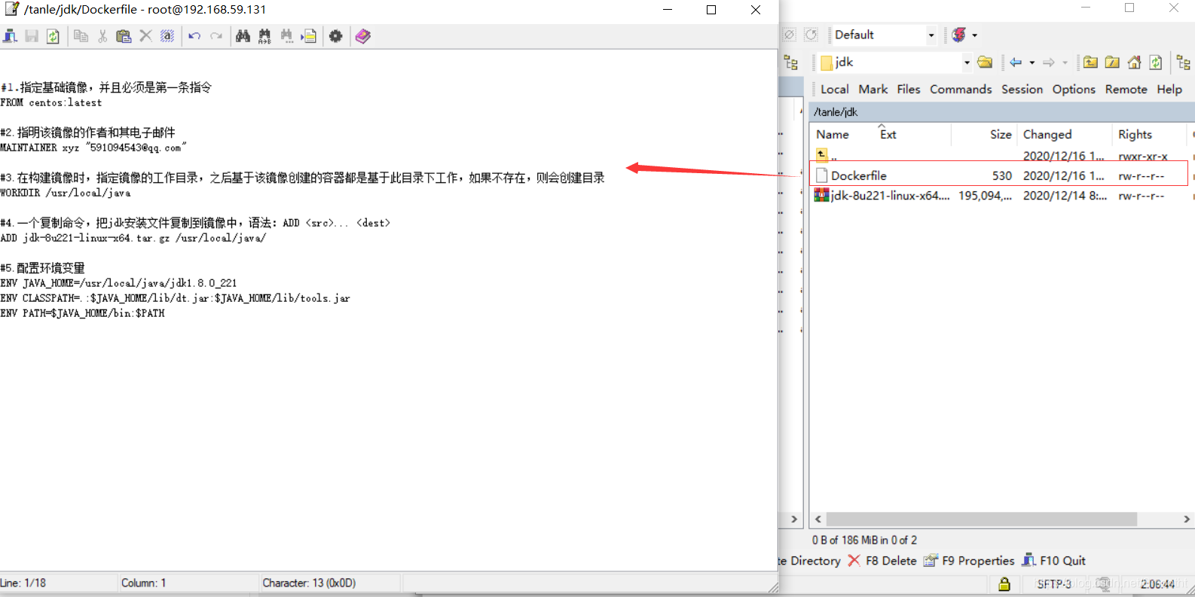Click the Delete X icon in editor toolbar
The image size is (1195, 597).
pos(145,36)
